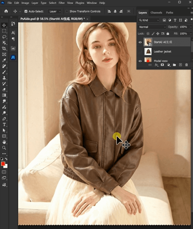Select the Brush tool
Screen dimensions: 193x229
4,72
